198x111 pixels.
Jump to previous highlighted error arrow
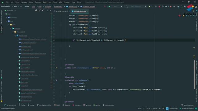pos(191,16)
